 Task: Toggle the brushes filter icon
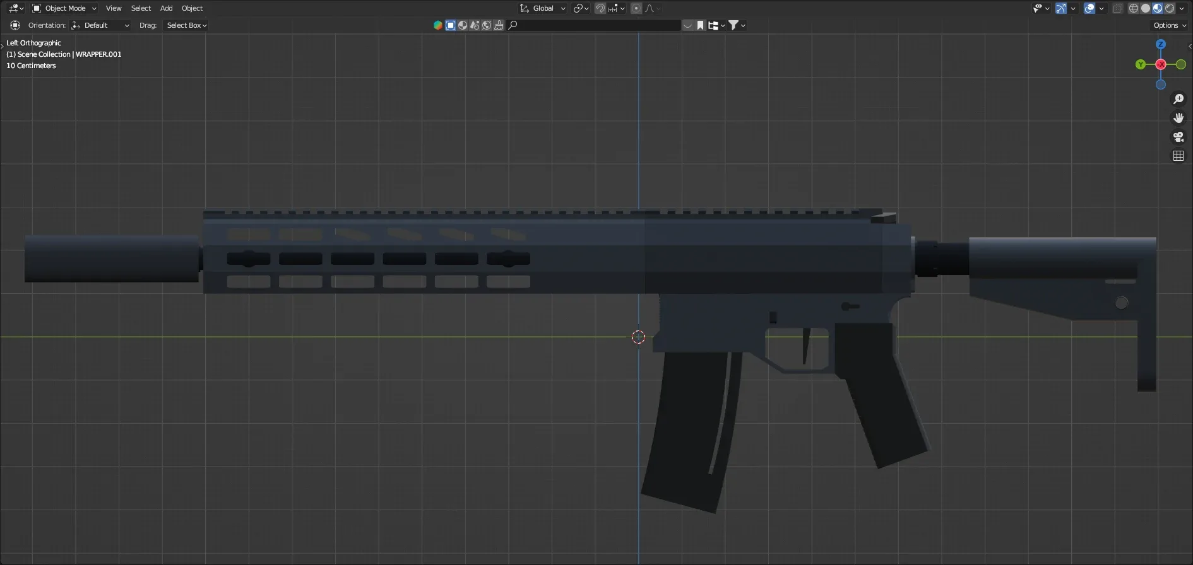[x=499, y=25]
